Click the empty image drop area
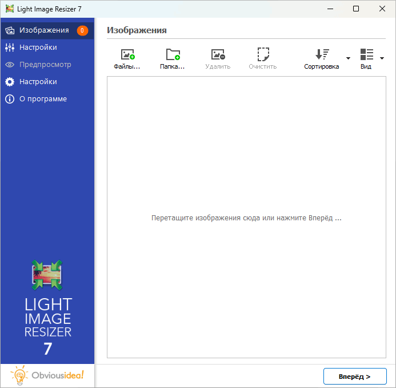Screen dimensions: 396x388 tap(246, 217)
